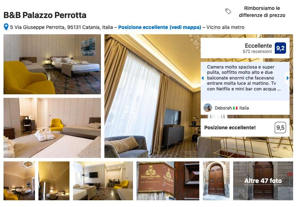
Task: Click the 9,2 score badge
Action: pyautogui.click(x=280, y=48)
